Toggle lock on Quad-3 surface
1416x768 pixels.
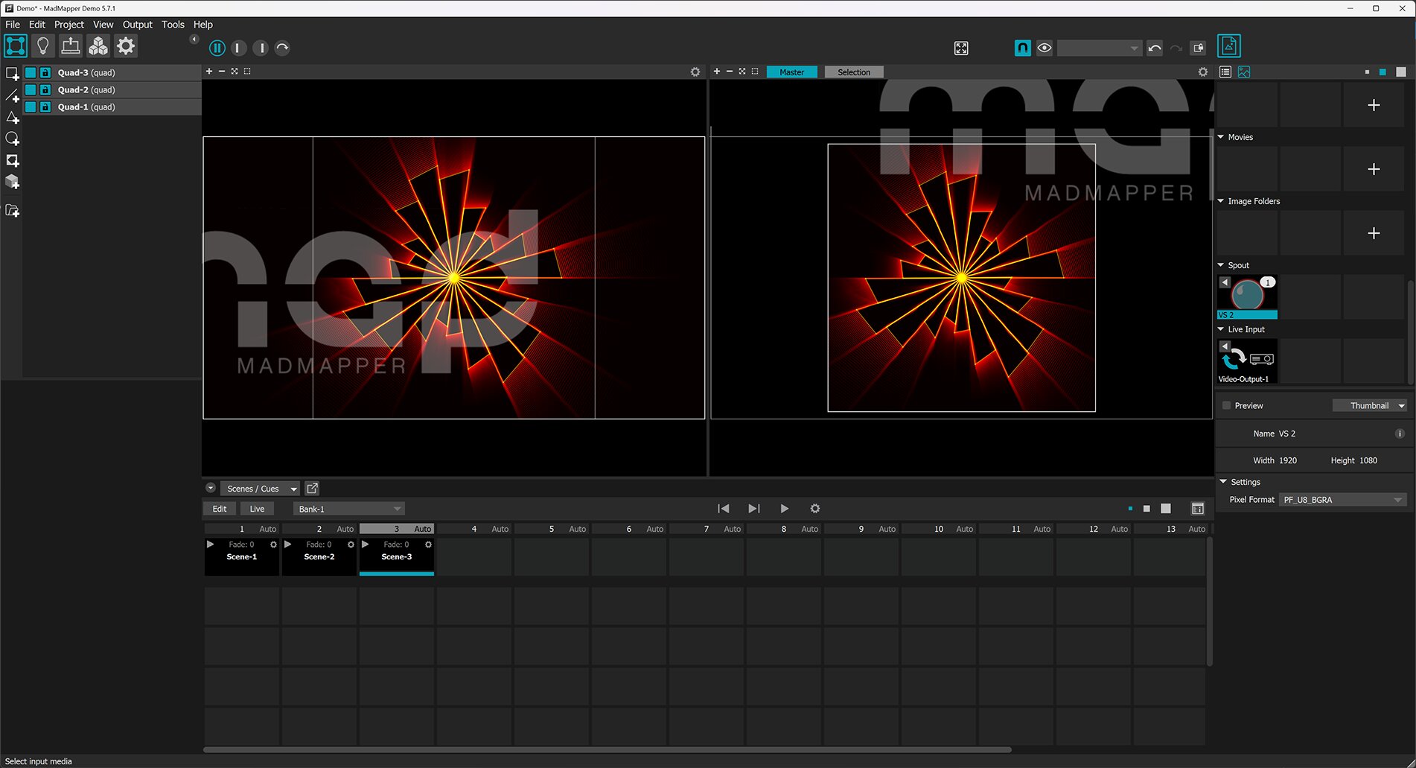[x=45, y=72]
